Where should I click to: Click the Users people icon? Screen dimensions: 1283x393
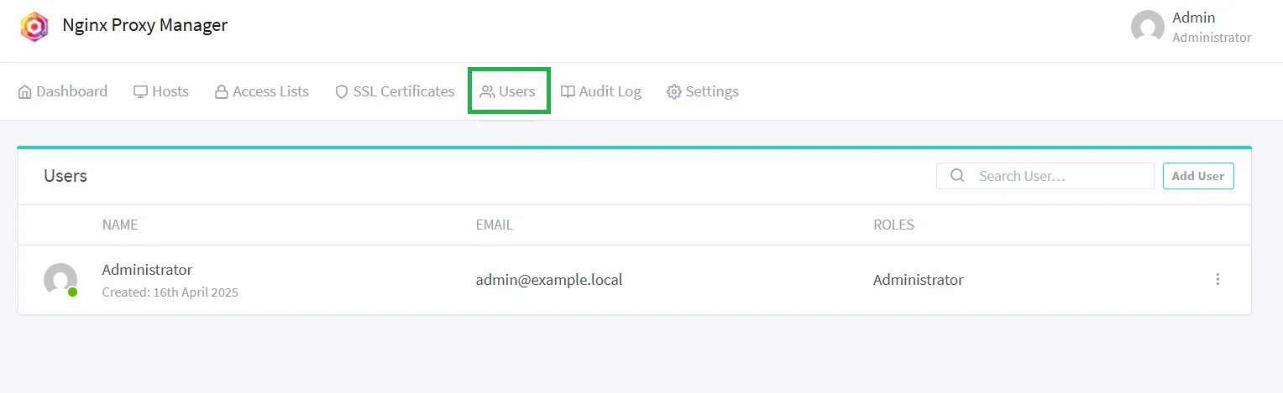(x=487, y=92)
